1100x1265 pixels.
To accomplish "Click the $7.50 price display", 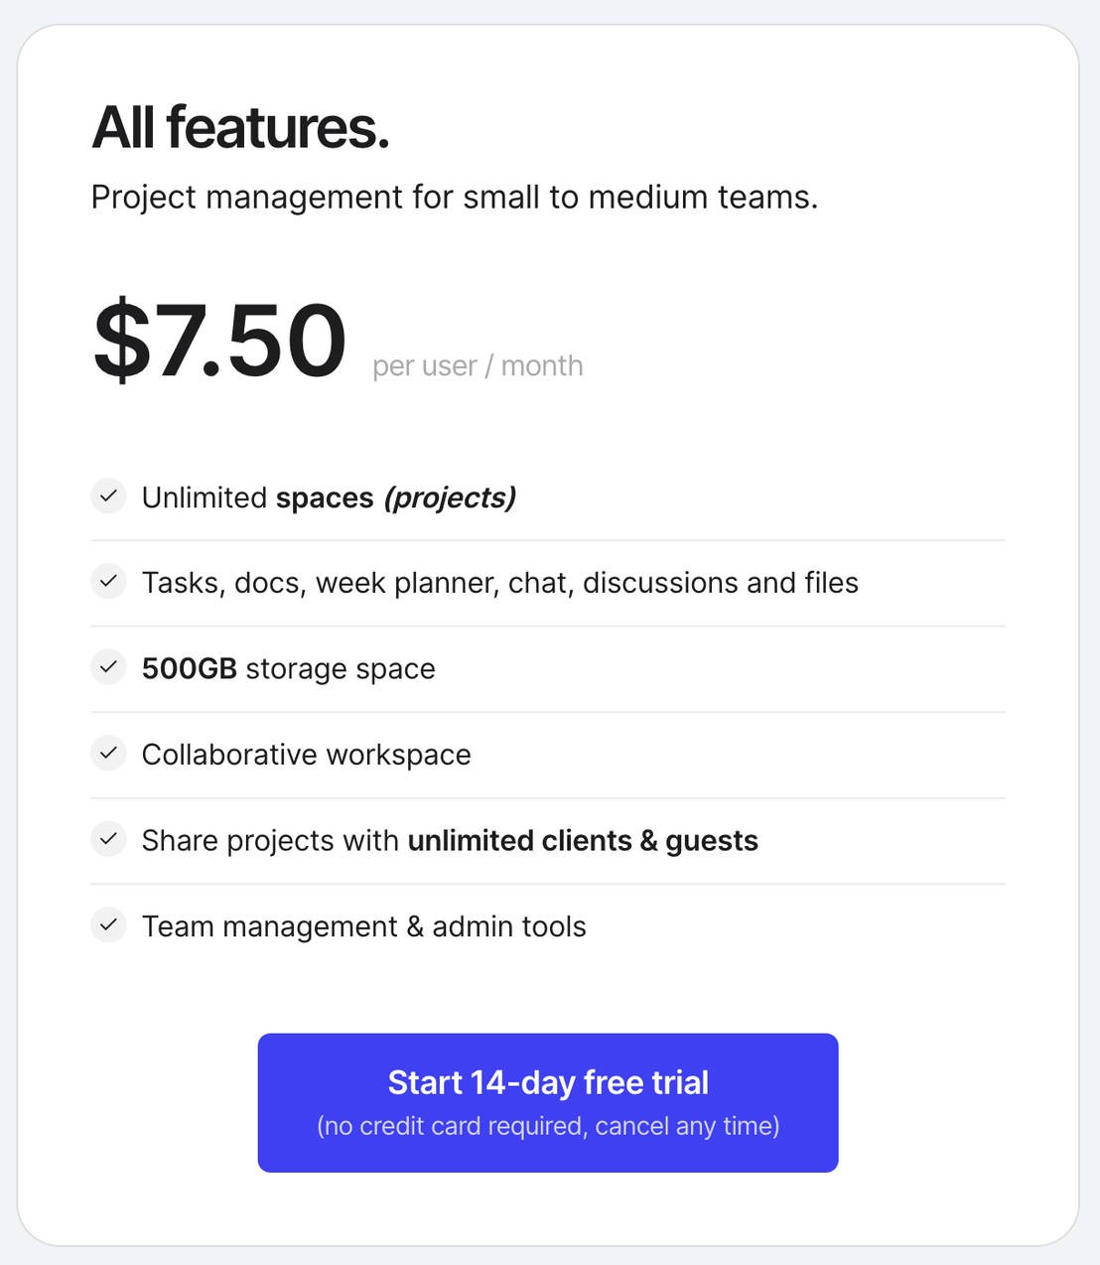I will tap(219, 340).
